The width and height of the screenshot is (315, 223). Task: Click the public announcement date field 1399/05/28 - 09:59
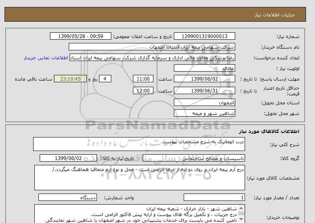click(x=80, y=36)
